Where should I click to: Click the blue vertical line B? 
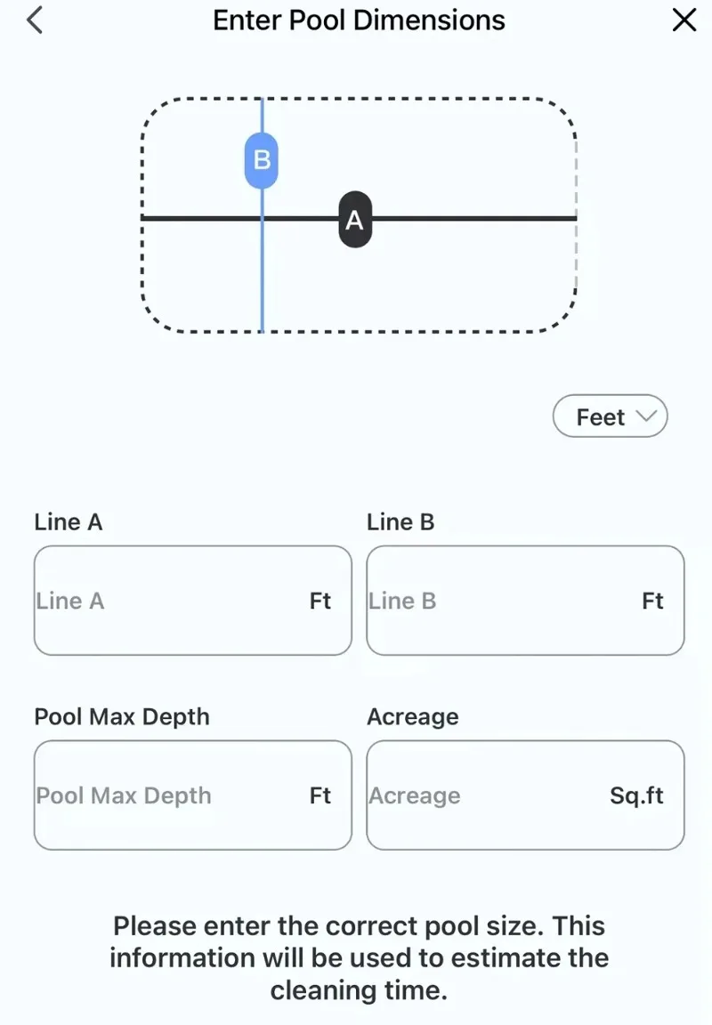pos(263,275)
